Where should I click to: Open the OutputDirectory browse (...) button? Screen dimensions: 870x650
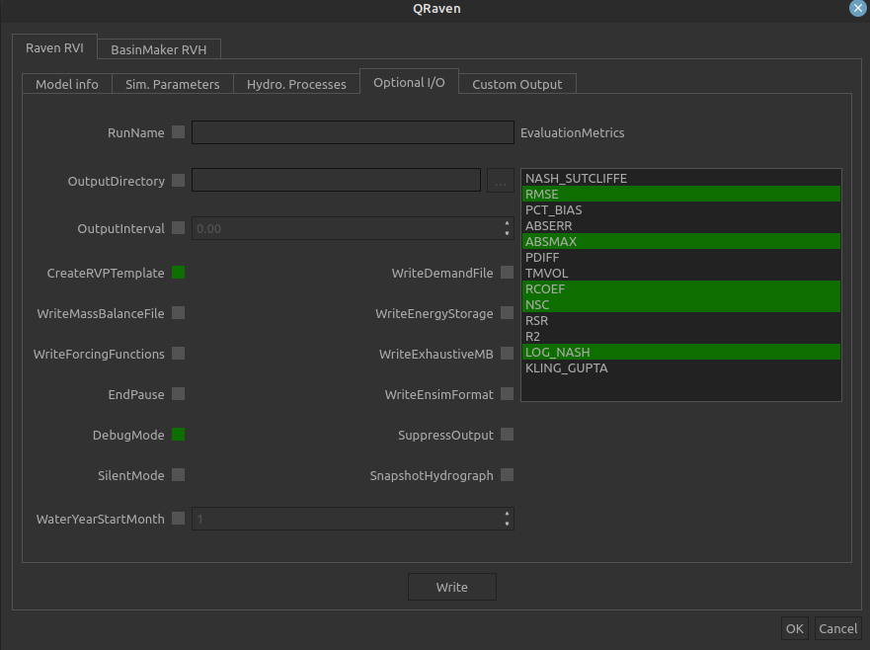[501, 181]
